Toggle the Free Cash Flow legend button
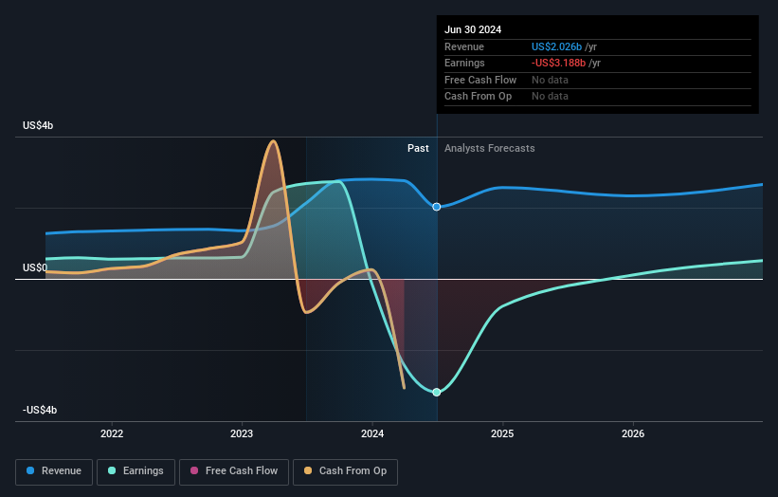The height and width of the screenshot is (497, 778). 234,471
